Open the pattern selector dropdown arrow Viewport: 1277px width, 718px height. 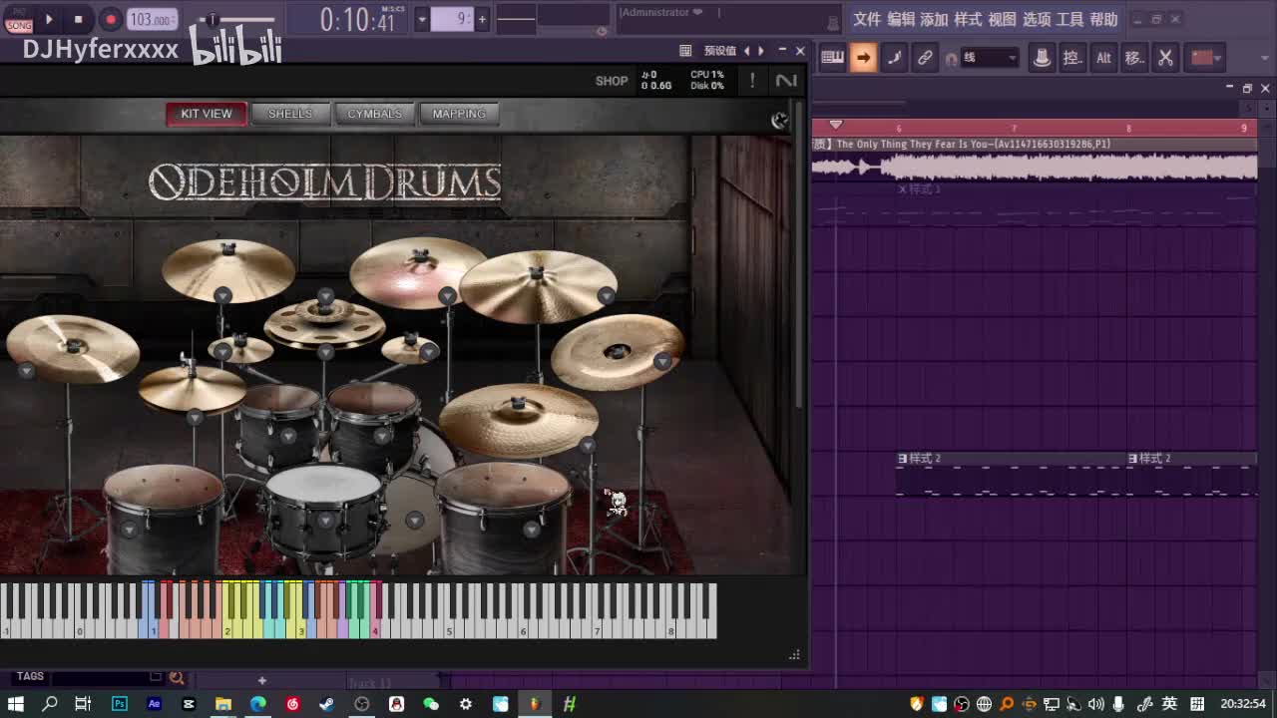tap(422, 19)
